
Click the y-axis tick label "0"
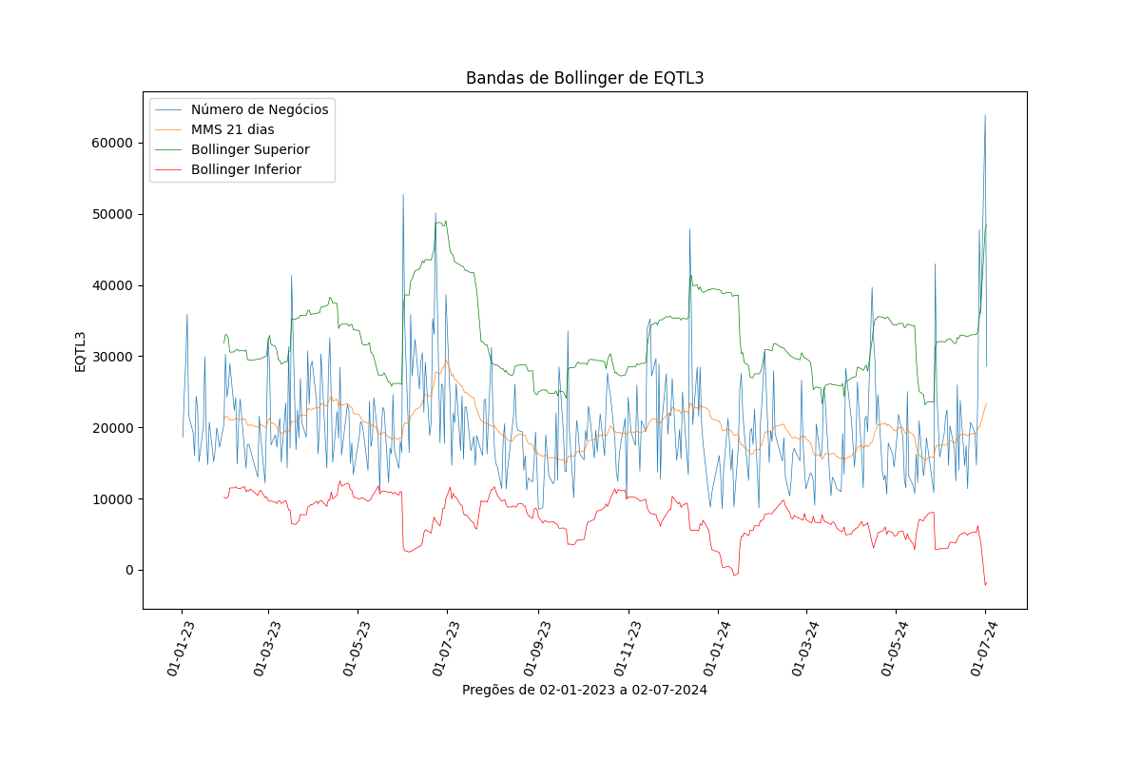[x=128, y=571]
